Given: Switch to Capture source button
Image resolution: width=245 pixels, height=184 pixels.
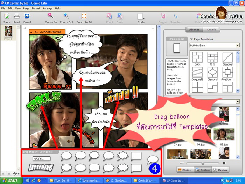Looking at the screenshot, I should coord(220,170).
